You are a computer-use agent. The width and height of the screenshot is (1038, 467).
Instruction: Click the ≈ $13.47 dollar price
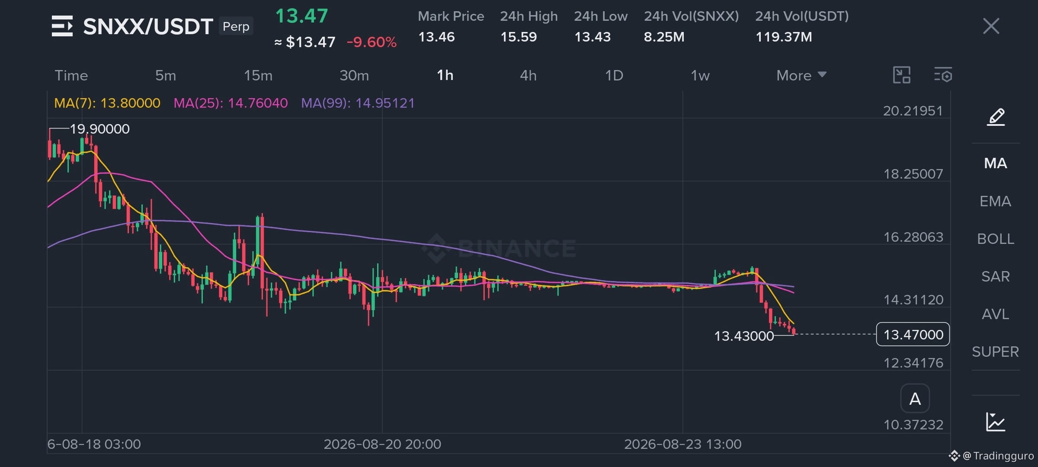[305, 42]
